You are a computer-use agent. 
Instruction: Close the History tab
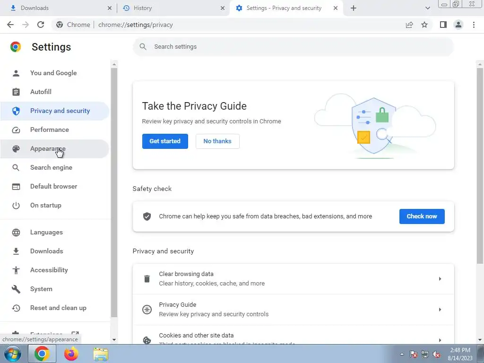coord(223,8)
